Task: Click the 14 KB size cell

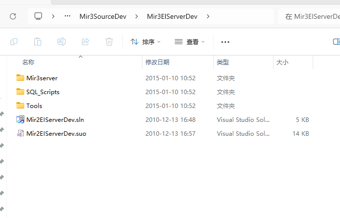Action: coord(301,134)
